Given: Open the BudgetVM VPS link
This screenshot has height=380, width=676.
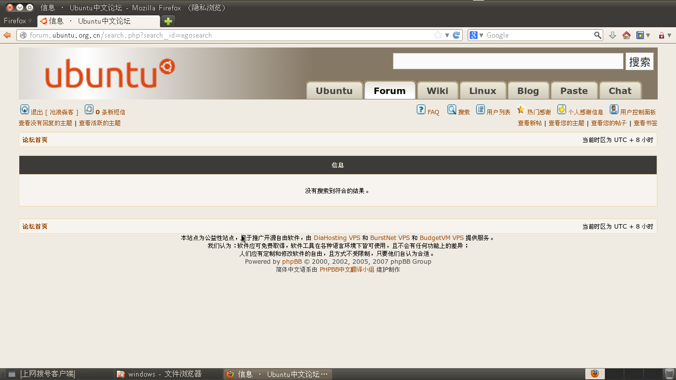Looking at the screenshot, I should click(441, 238).
